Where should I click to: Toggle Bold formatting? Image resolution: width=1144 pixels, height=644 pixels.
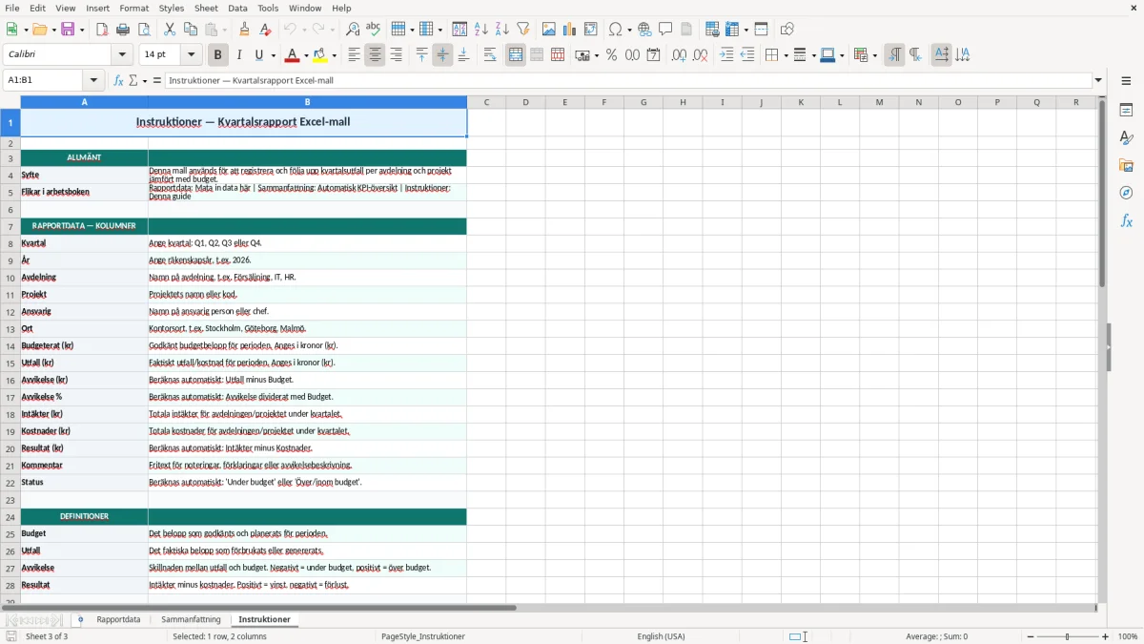[x=217, y=55]
